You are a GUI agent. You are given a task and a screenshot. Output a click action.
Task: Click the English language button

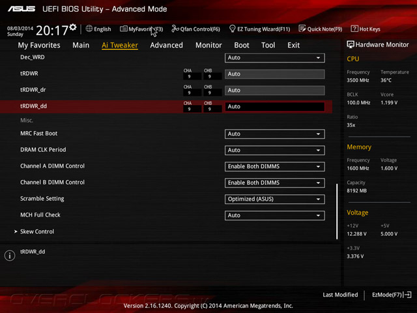click(102, 29)
